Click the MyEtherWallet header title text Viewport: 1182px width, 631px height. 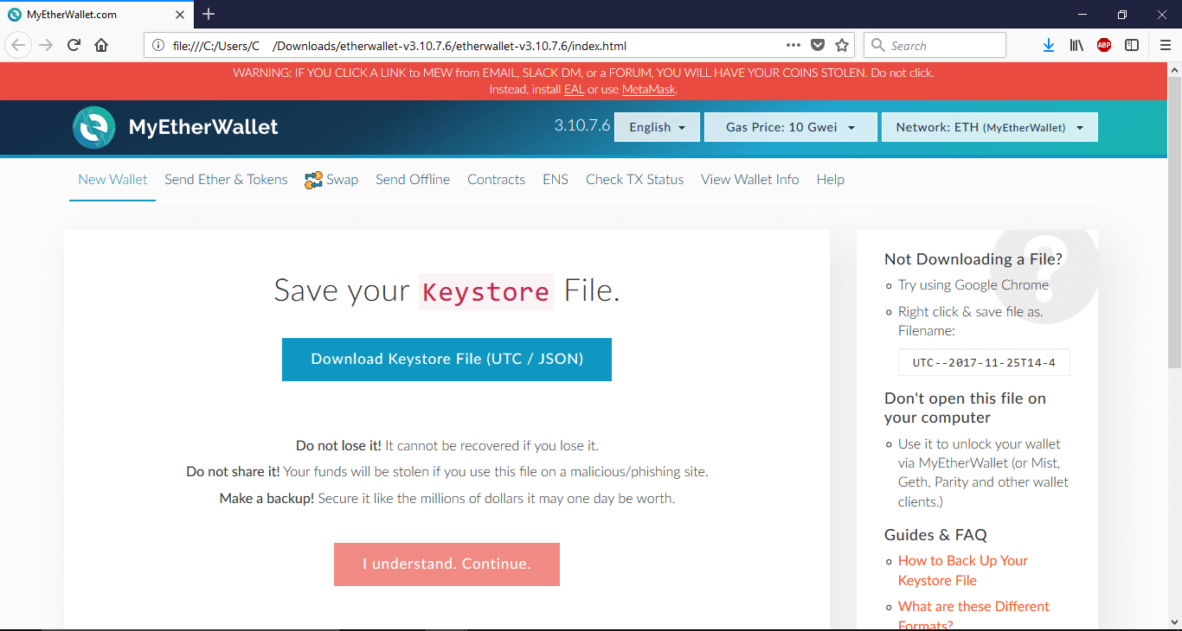tap(203, 127)
